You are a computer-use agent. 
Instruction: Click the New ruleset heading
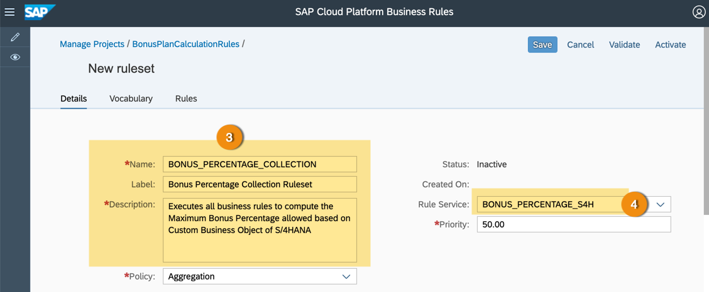coord(121,68)
